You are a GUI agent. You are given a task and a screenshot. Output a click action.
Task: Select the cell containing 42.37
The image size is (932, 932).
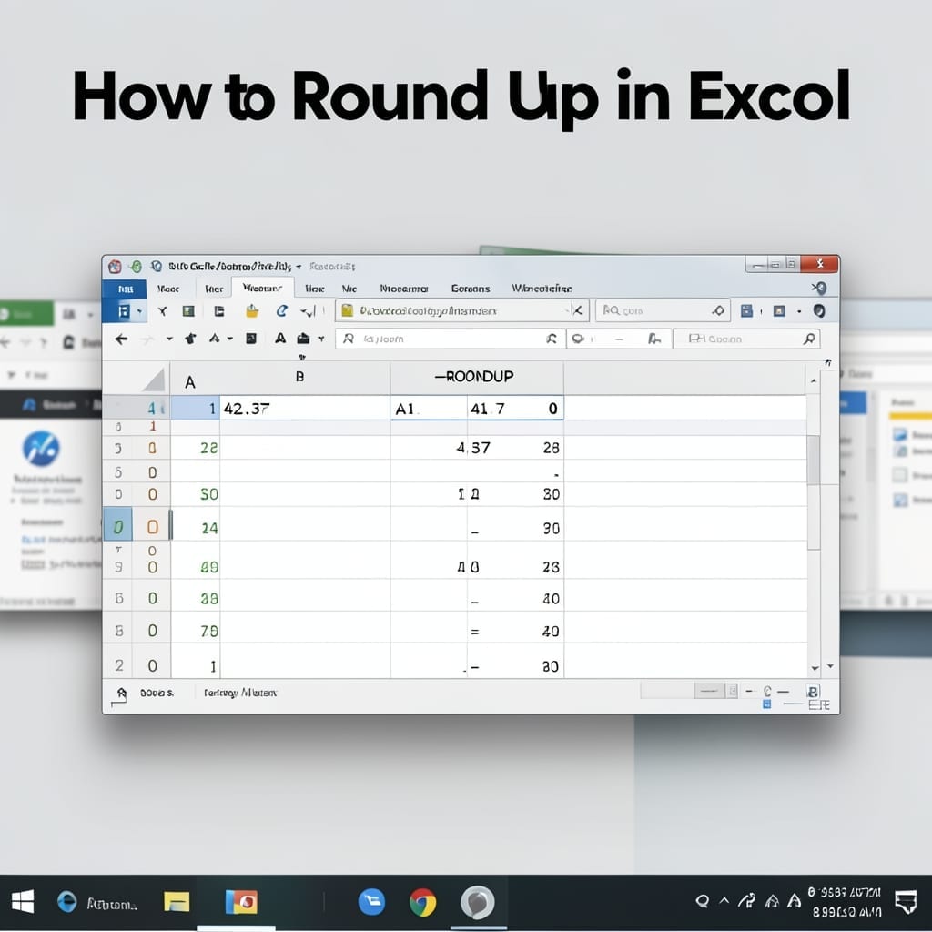(305, 409)
